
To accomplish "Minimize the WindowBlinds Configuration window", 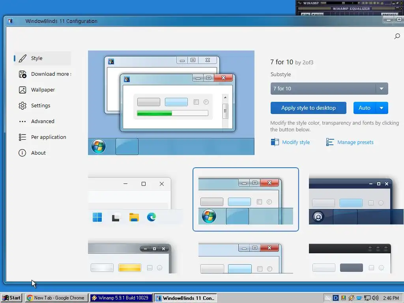I will 389,20.
